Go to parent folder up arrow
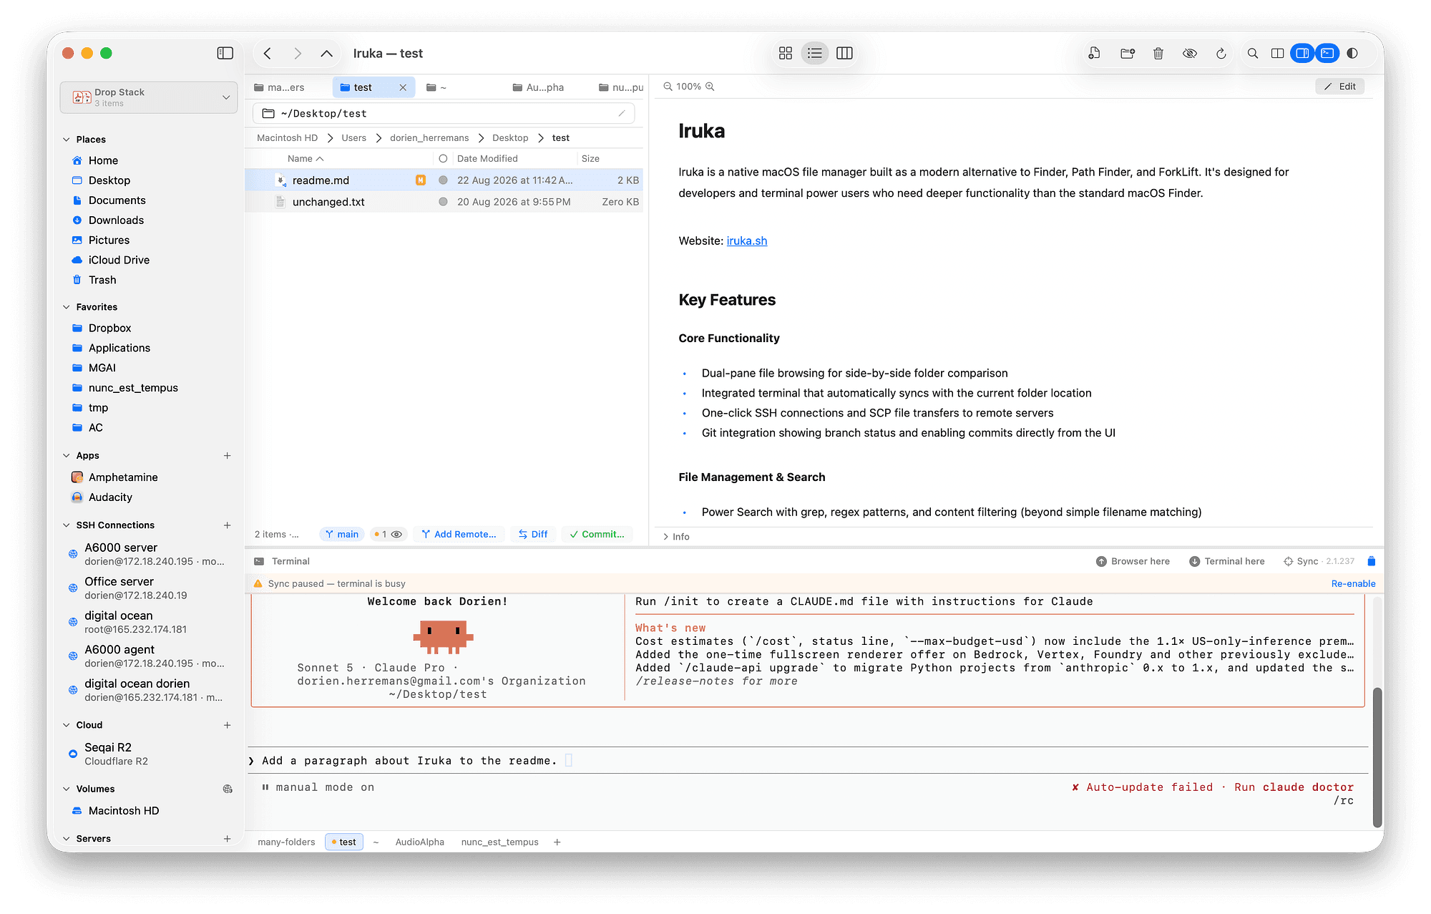1431x914 pixels. click(x=326, y=53)
